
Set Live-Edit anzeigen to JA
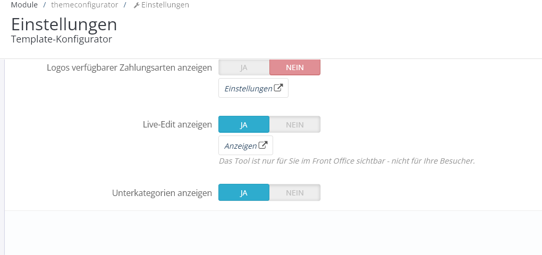244,125
